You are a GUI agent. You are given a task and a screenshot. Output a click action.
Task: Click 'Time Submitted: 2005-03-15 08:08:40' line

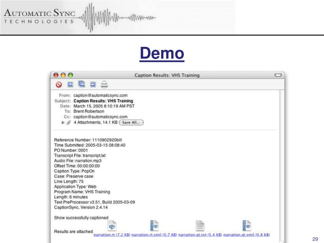pyautogui.click(x=90, y=145)
